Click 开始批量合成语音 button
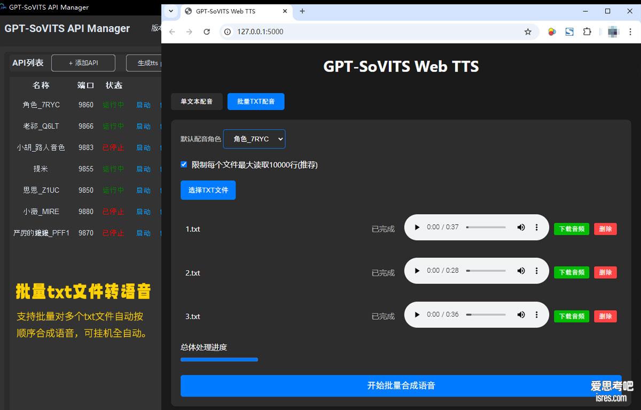The image size is (641, 410). (x=401, y=385)
